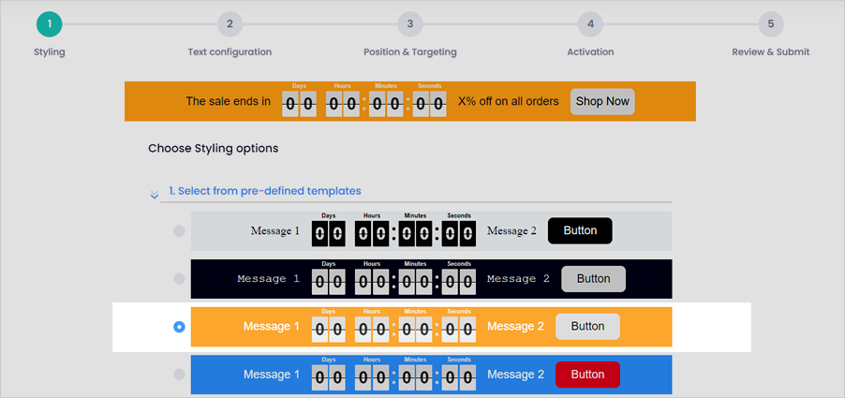Click the Review & Submit step label
Screen dimensions: 845x398
tap(771, 52)
